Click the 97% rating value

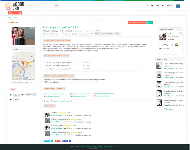(x=166, y=45)
